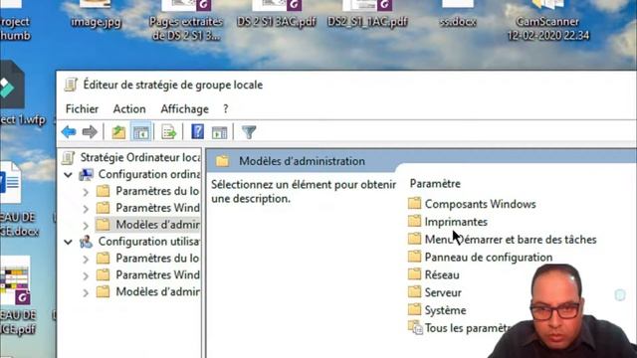
Task: Click the Export list toolbar icon
Action: (x=168, y=132)
